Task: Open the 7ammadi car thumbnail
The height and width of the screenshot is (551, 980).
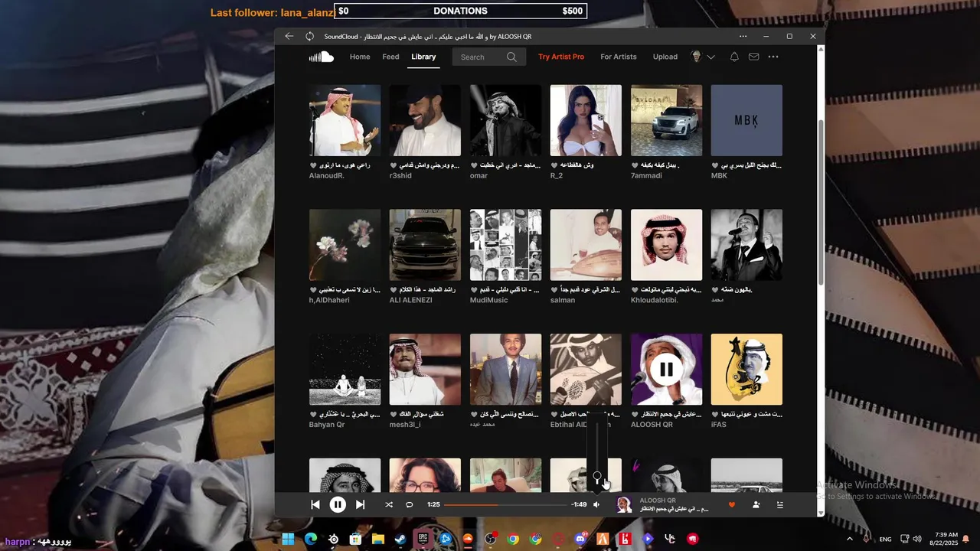Action: coord(666,120)
